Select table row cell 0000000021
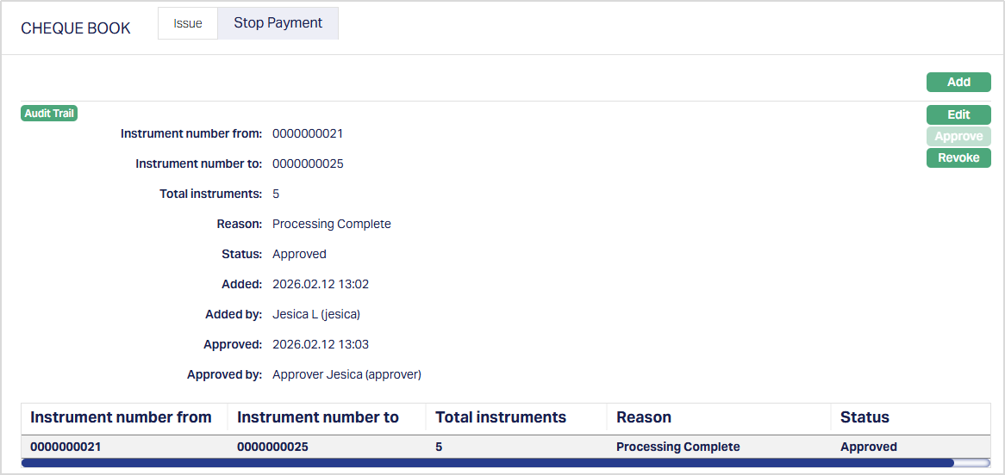 coord(66,447)
